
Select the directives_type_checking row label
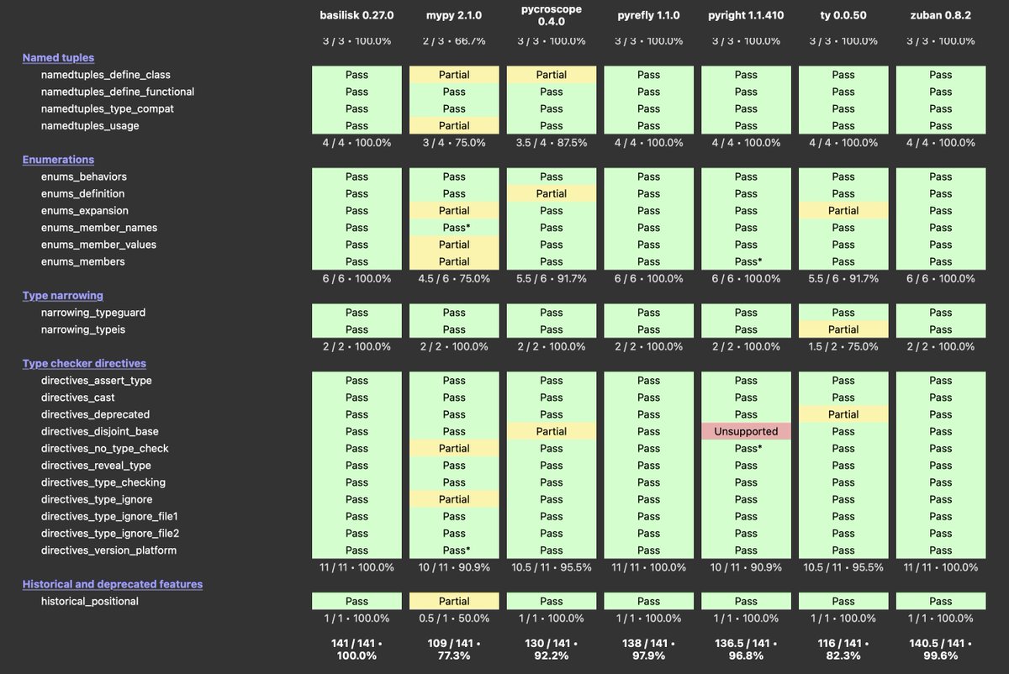103,482
